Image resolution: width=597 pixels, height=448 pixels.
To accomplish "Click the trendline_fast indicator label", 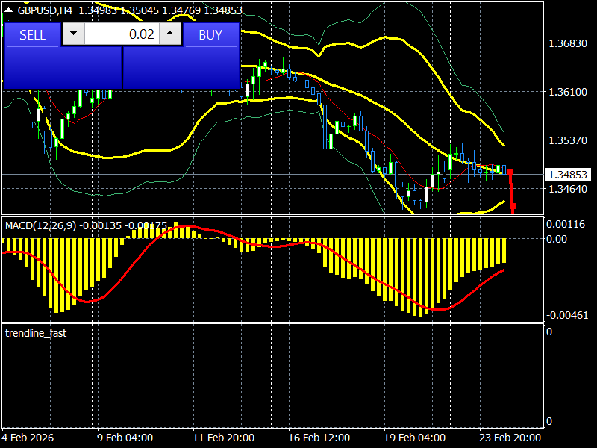I will point(36,333).
